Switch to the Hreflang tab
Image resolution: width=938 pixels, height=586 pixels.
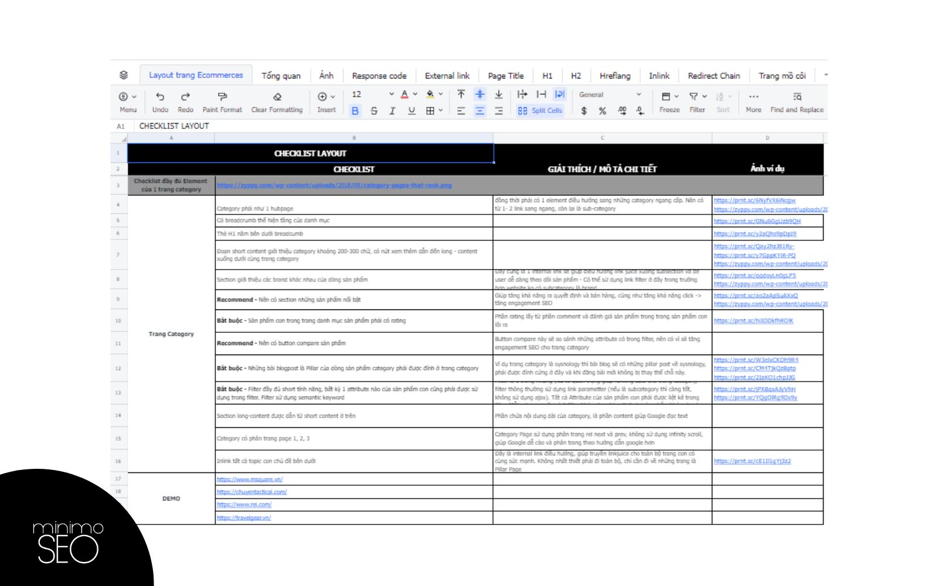[x=615, y=76]
